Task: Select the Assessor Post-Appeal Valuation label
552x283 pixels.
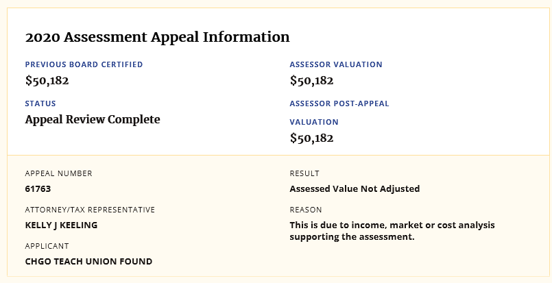Action: pos(339,112)
